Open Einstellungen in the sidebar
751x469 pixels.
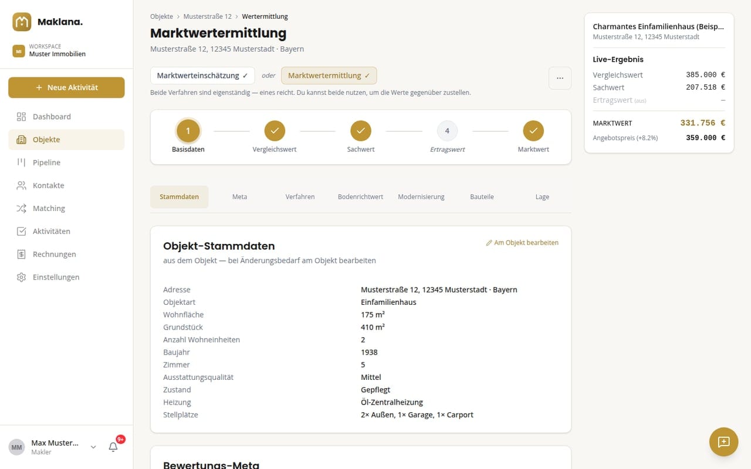(x=66, y=277)
